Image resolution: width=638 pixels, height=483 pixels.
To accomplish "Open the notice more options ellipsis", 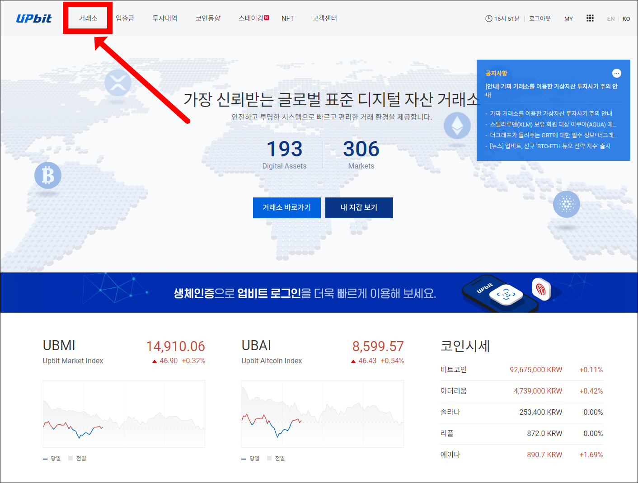I will [617, 73].
